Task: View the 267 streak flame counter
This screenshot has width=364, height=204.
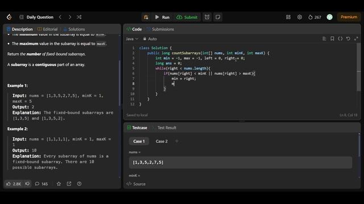Action: [315, 17]
